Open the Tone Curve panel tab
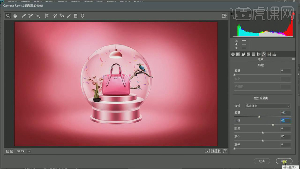The width and height of the screenshot is (300, 169). [x=238, y=54]
